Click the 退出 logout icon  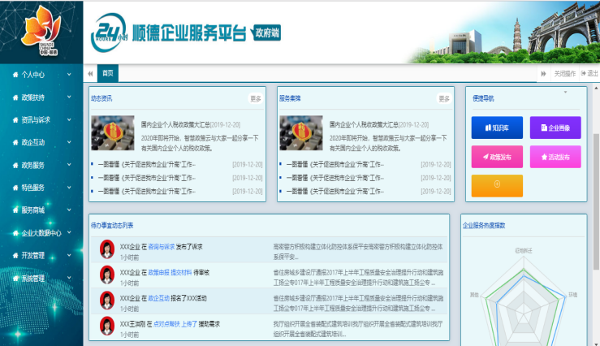(582, 73)
